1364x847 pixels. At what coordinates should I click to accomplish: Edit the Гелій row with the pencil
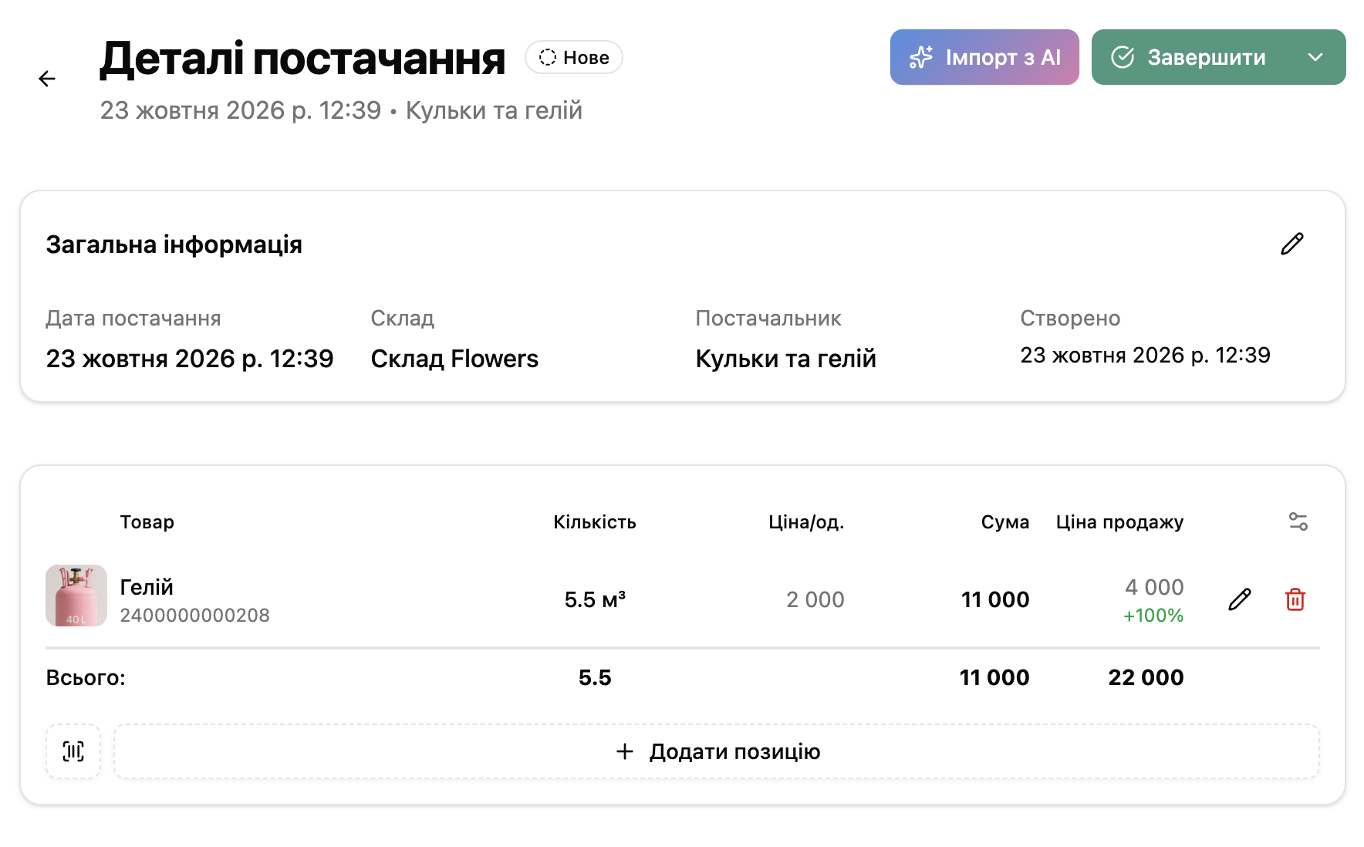tap(1240, 599)
